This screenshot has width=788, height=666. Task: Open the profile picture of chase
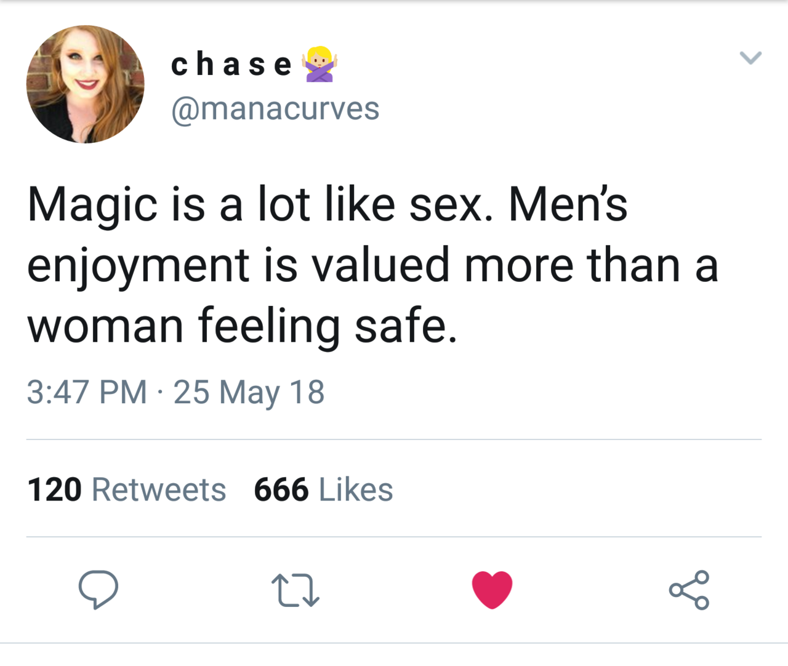point(85,84)
